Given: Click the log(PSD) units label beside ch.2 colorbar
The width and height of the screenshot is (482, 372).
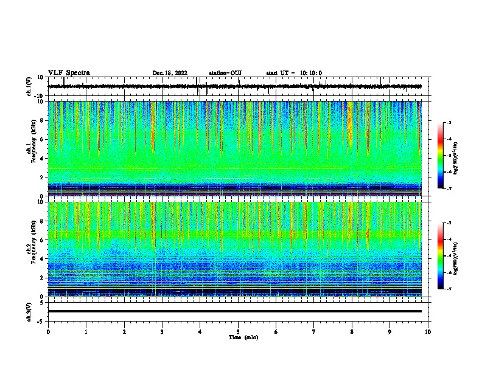Looking at the screenshot, I should pyautogui.click(x=456, y=258).
